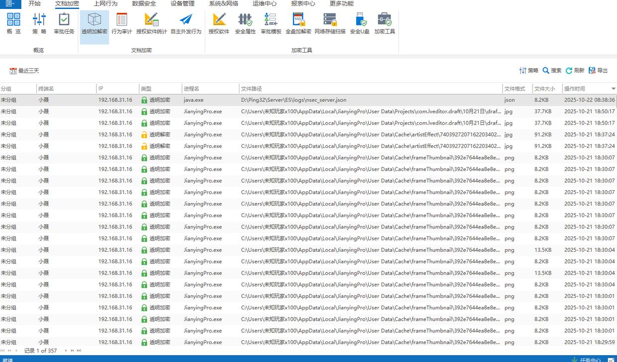Switch to the 数据安全 ribbon tab
617x362 pixels.
tap(144, 4)
